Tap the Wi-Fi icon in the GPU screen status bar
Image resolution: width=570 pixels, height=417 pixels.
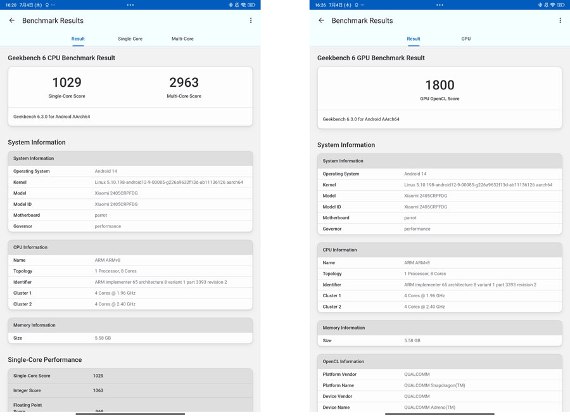[553, 5]
